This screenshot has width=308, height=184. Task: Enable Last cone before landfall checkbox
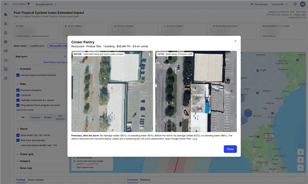pos(18,146)
